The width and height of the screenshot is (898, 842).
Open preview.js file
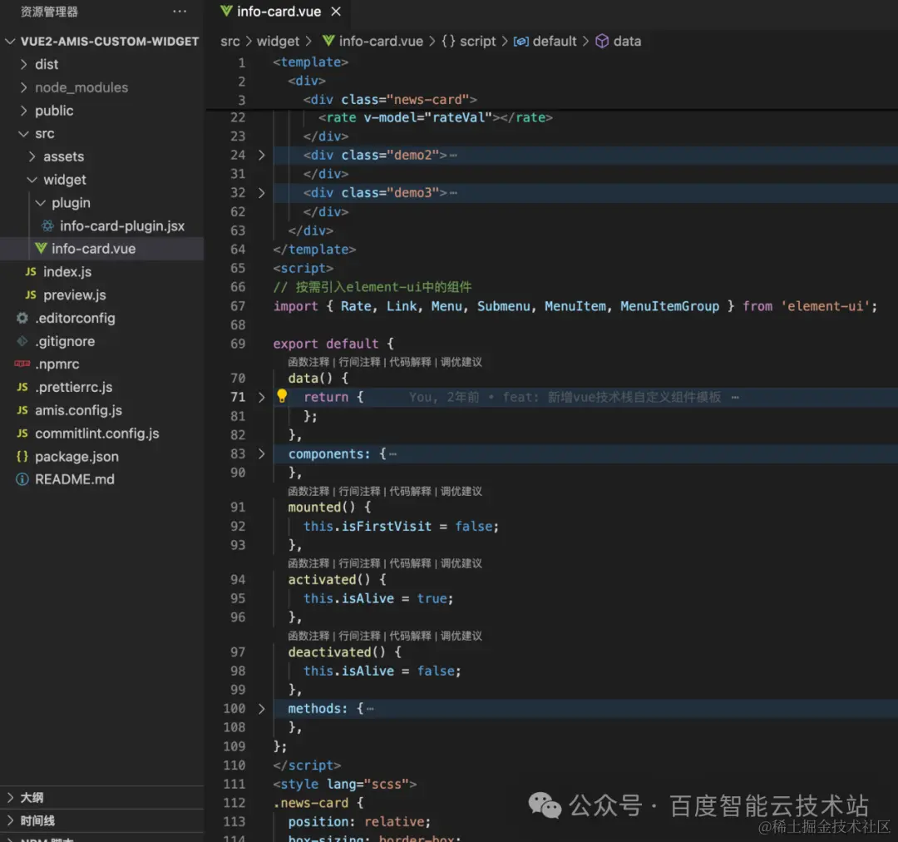(75, 295)
